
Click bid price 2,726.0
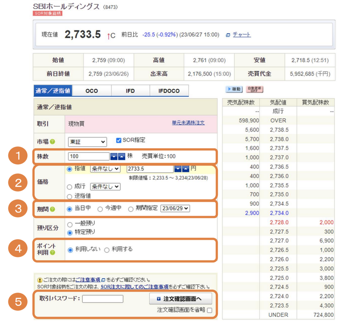tap(279, 259)
